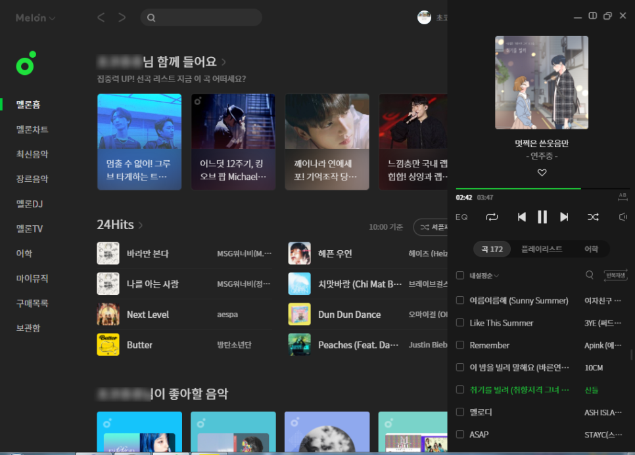635x455 pixels.
Task: Open 보관함 in the sidebar
Action: [28, 328]
